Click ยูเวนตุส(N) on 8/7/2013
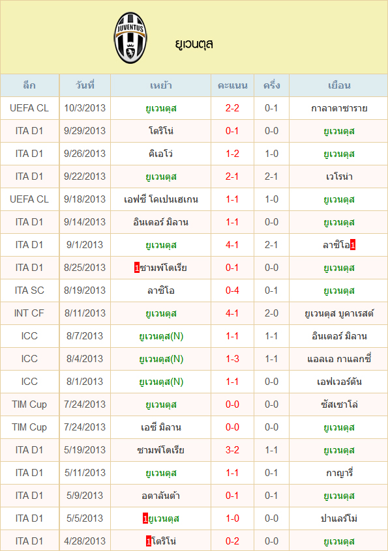Screen dimensions: 388x551 pos(161,336)
